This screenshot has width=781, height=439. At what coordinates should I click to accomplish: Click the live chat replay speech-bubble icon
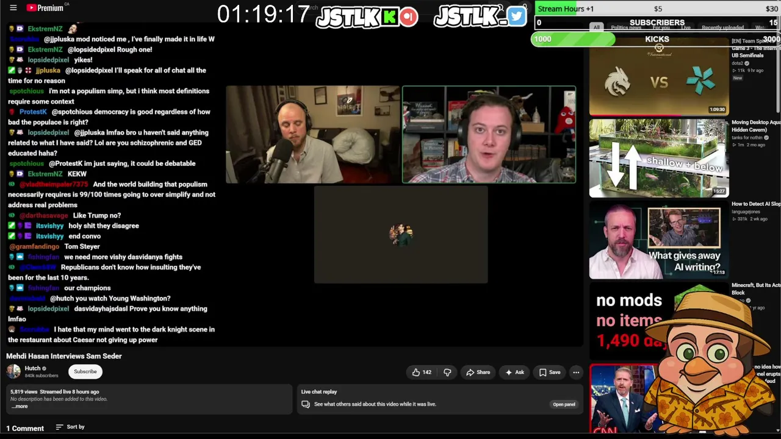pos(306,404)
